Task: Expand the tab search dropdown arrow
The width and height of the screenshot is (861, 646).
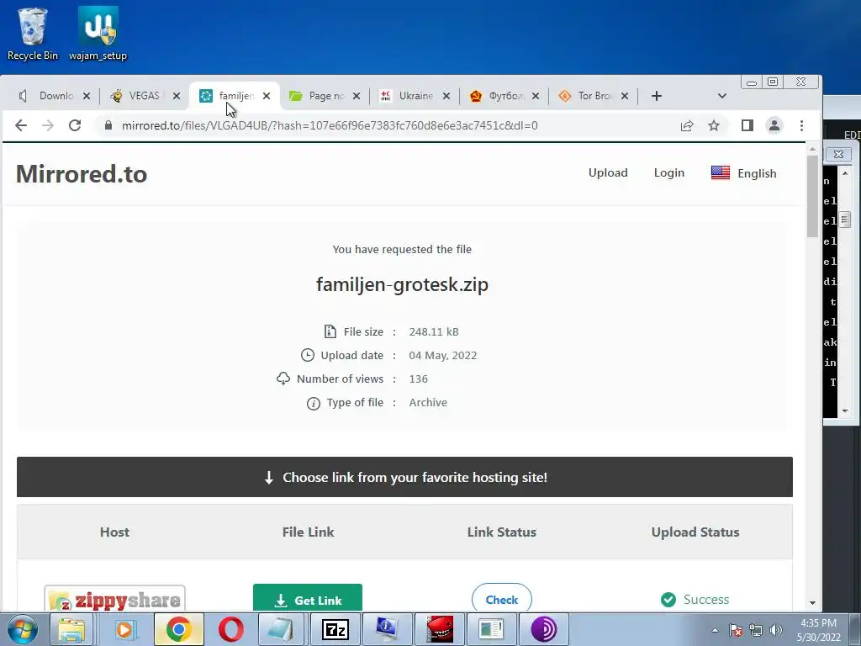Action: point(722,96)
